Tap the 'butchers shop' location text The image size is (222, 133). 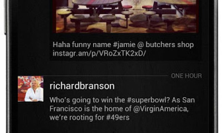(170, 45)
